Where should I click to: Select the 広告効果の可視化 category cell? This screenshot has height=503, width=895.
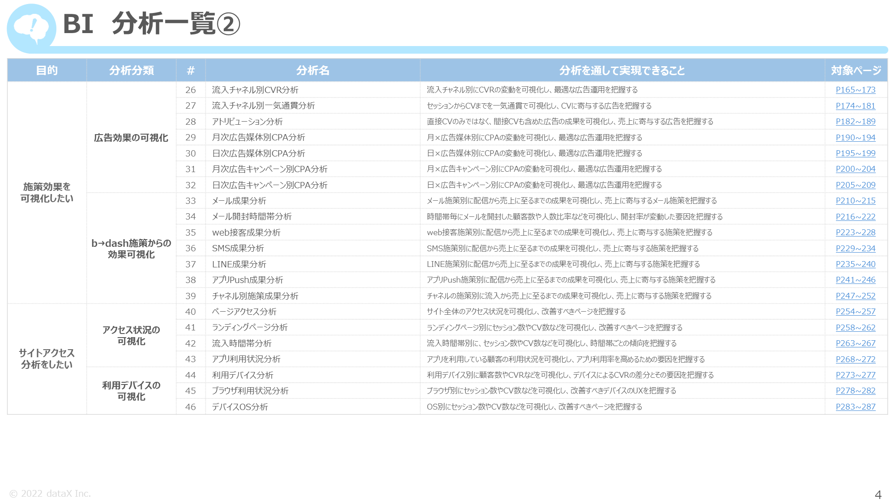131,138
